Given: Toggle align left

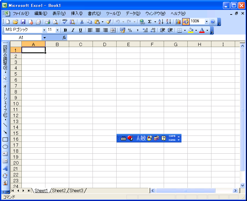Looking at the screenshot, I should (90, 30).
